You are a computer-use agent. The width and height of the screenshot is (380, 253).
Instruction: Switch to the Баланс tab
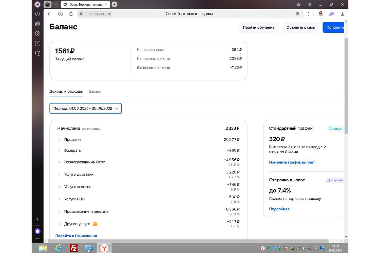pos(95,92)
